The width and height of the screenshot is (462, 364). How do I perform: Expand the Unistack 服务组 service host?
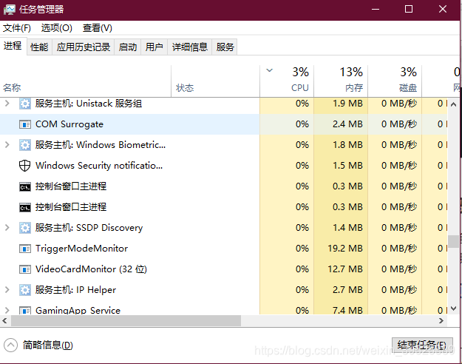(x=7, y=104)
